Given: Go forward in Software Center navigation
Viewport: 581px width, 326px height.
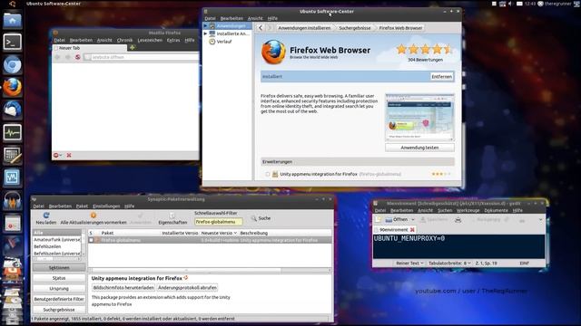Looking at the screenshot, I should 270,28.
